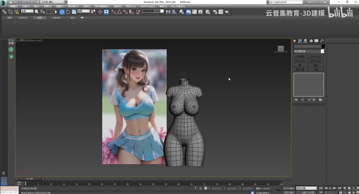Open the 修改器(M) menu
Image resolution: width=359 pixels, height=194 pixels.
pyautogui.click(x=73, y=6)
